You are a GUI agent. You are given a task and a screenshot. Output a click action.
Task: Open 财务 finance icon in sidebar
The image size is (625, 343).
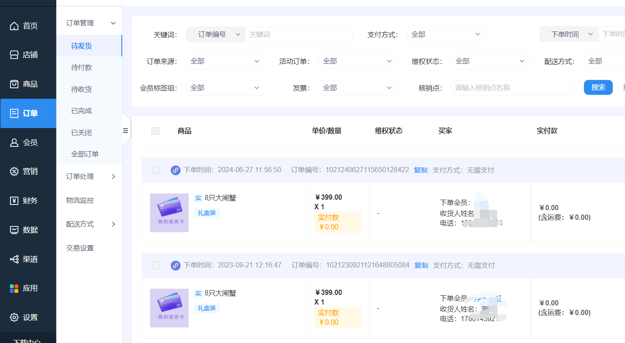coord(14,201)
